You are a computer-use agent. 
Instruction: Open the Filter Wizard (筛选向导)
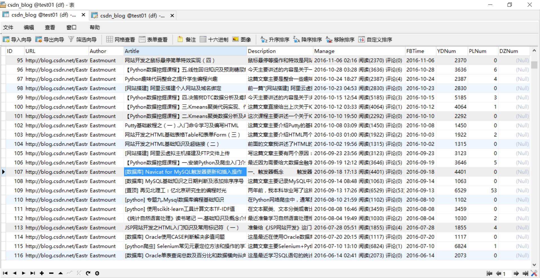83,39
